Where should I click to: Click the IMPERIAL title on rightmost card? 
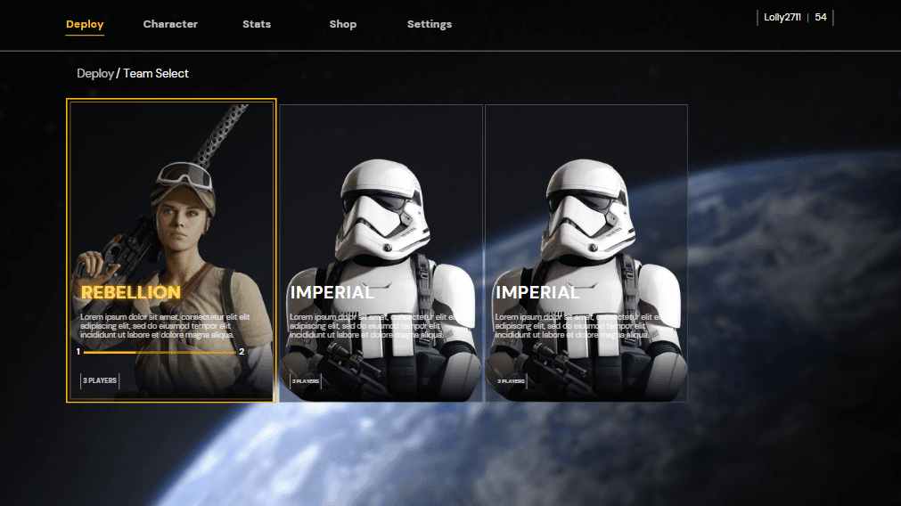coord(537,292)
